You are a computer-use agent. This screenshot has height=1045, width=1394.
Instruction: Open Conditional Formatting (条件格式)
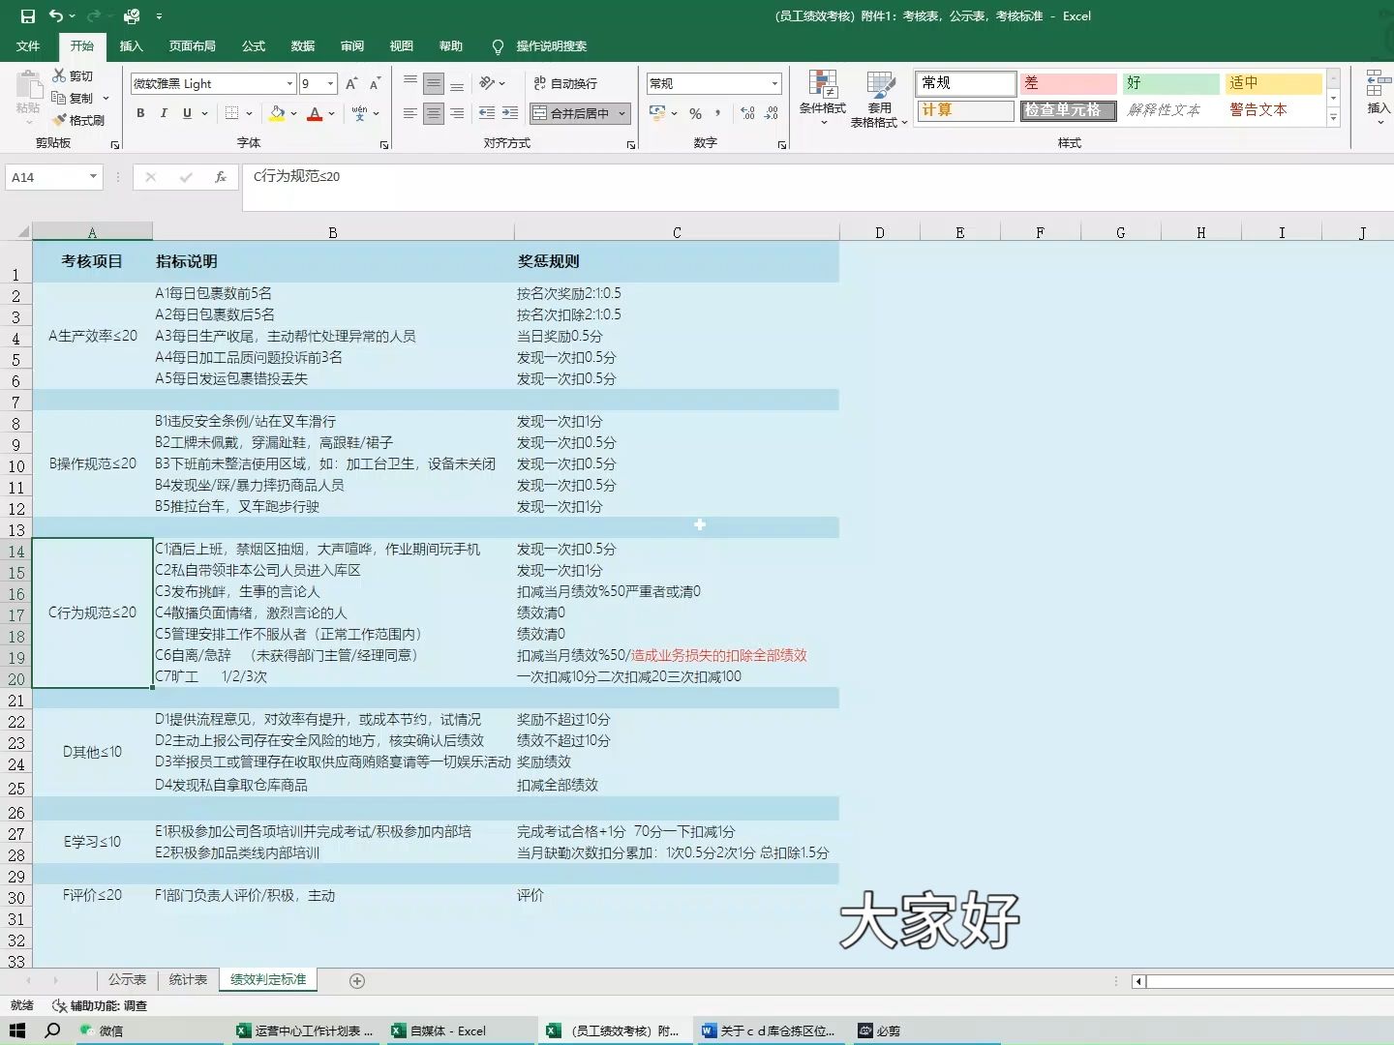(823, 98)
